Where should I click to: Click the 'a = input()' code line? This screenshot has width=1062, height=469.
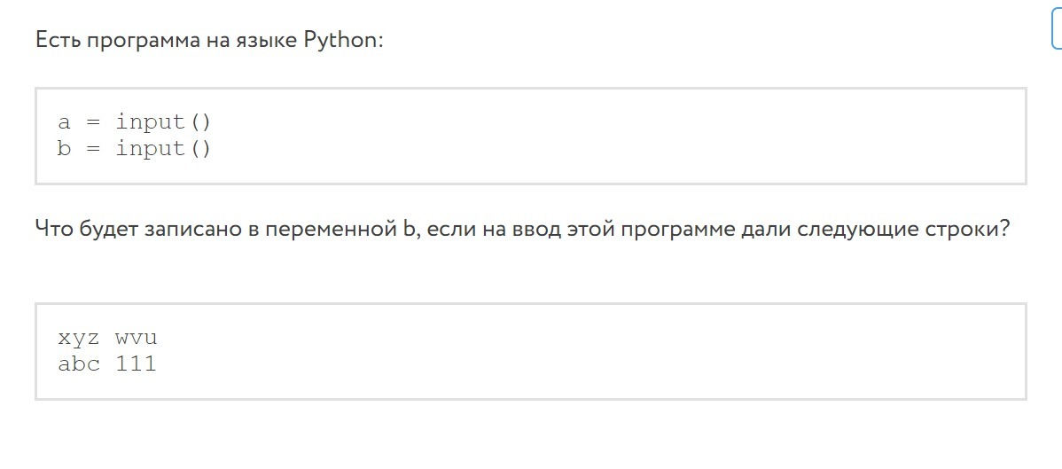134,122
